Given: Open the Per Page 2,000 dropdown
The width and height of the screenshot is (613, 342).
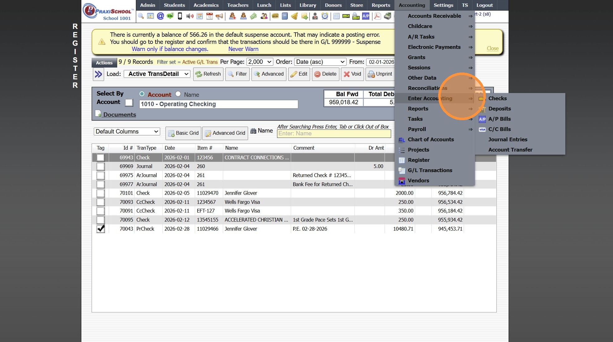Looking at the screenshot, I should [260, 62].
